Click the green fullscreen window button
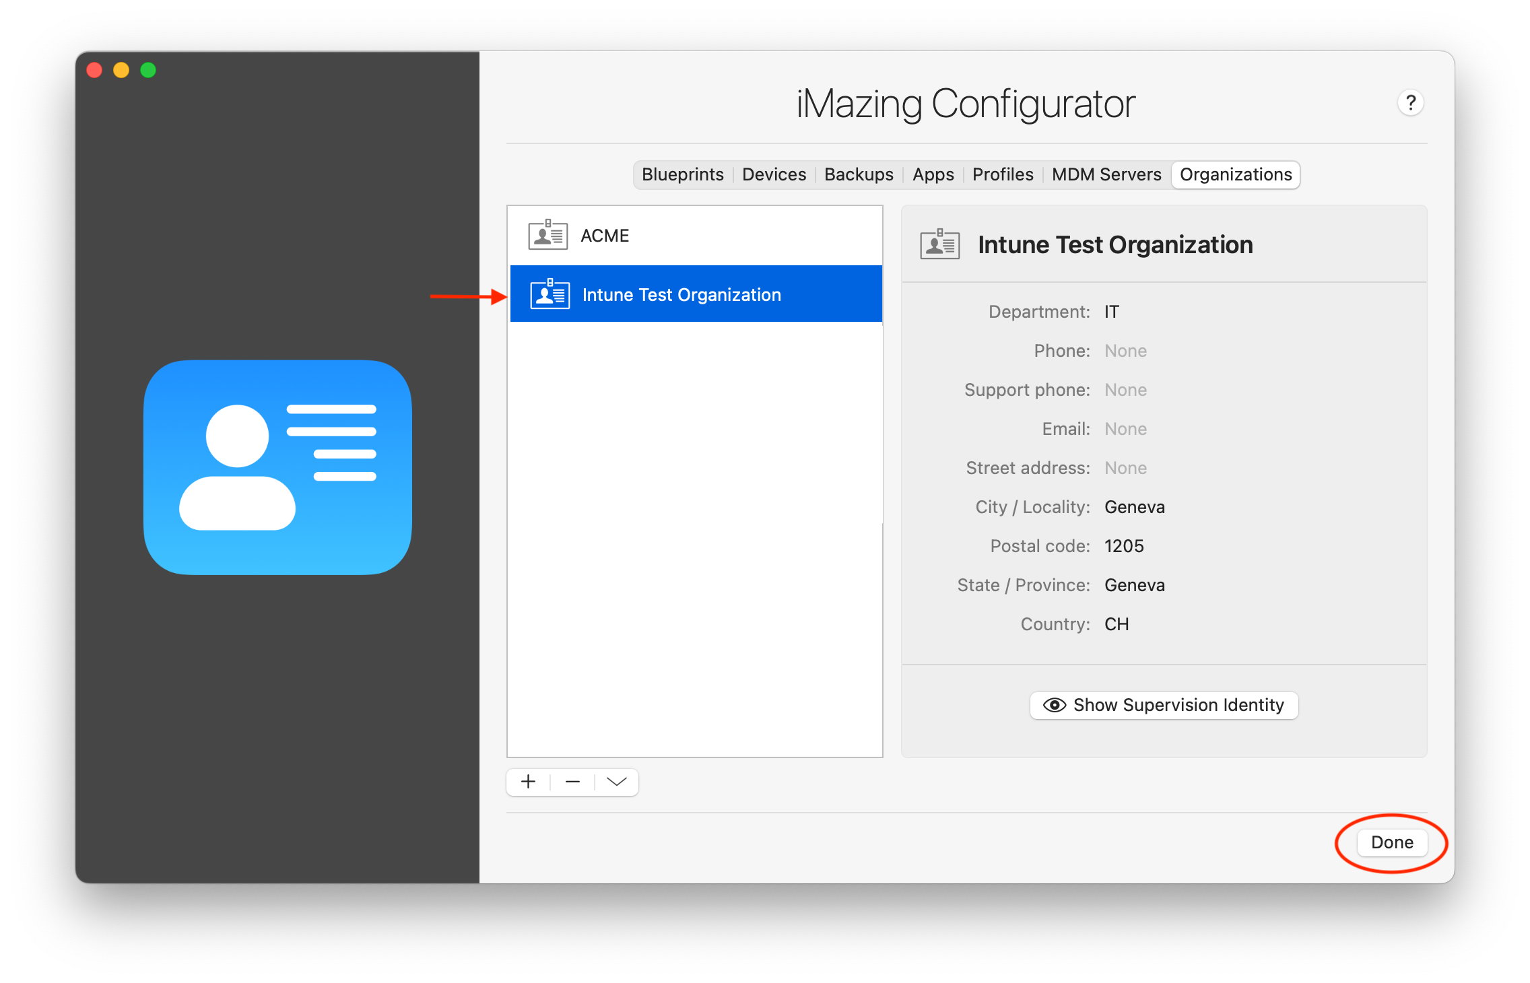This screenshot has height=983, width=1530. pyautogui.click(x=148, y=70)
